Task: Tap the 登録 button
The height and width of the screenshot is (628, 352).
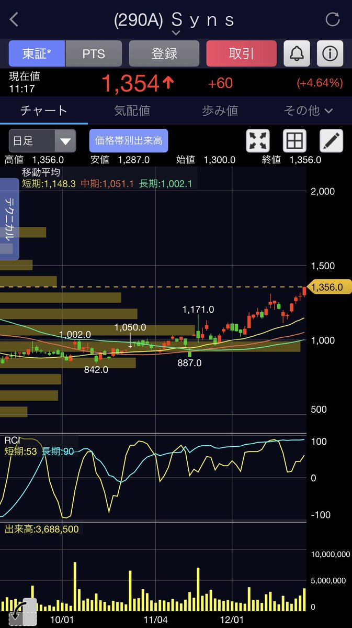Action: pos(164,53)
